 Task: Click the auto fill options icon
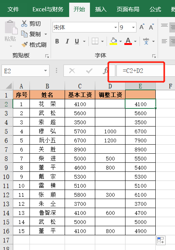pyautogui.click(x=161, y=240)
